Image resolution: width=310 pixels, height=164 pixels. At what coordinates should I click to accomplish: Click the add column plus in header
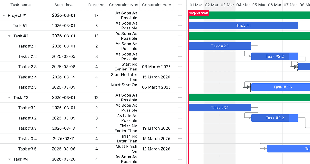(x=180, y=5)
